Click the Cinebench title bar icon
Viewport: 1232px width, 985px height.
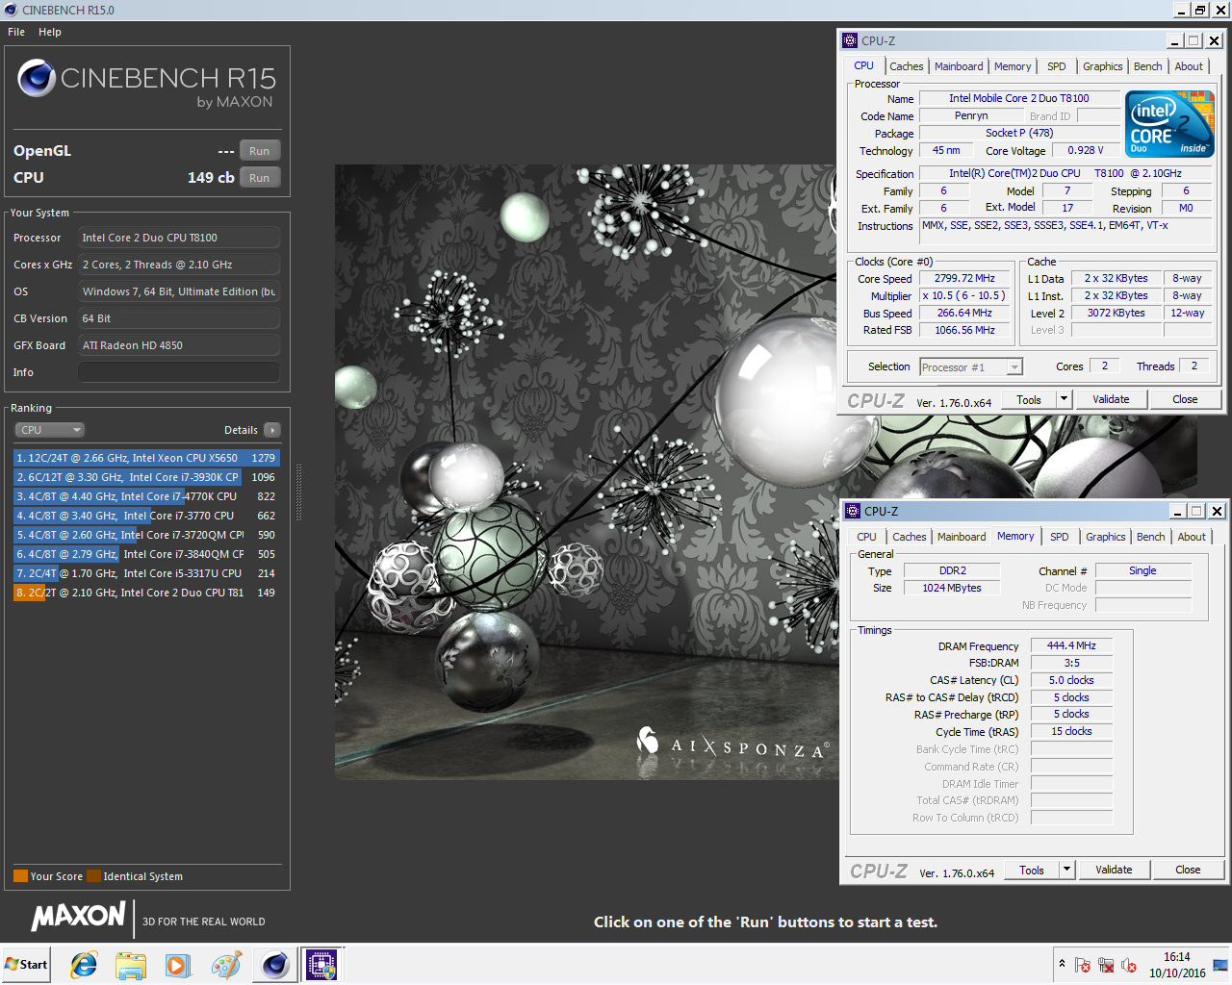[x=11, y=10]
